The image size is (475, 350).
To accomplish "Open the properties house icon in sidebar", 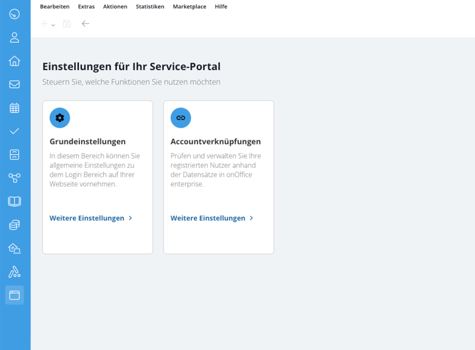I will (14, 61).
